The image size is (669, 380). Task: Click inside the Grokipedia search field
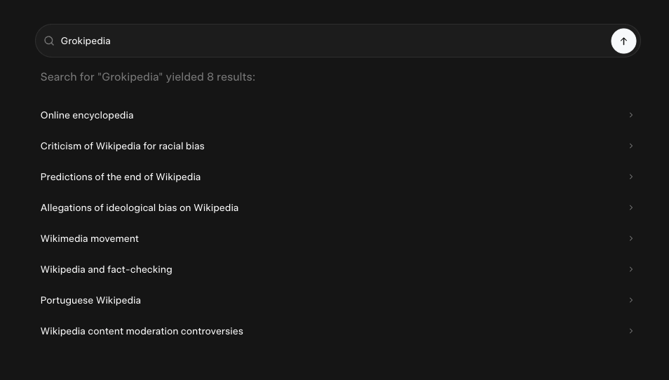(316, 41)
